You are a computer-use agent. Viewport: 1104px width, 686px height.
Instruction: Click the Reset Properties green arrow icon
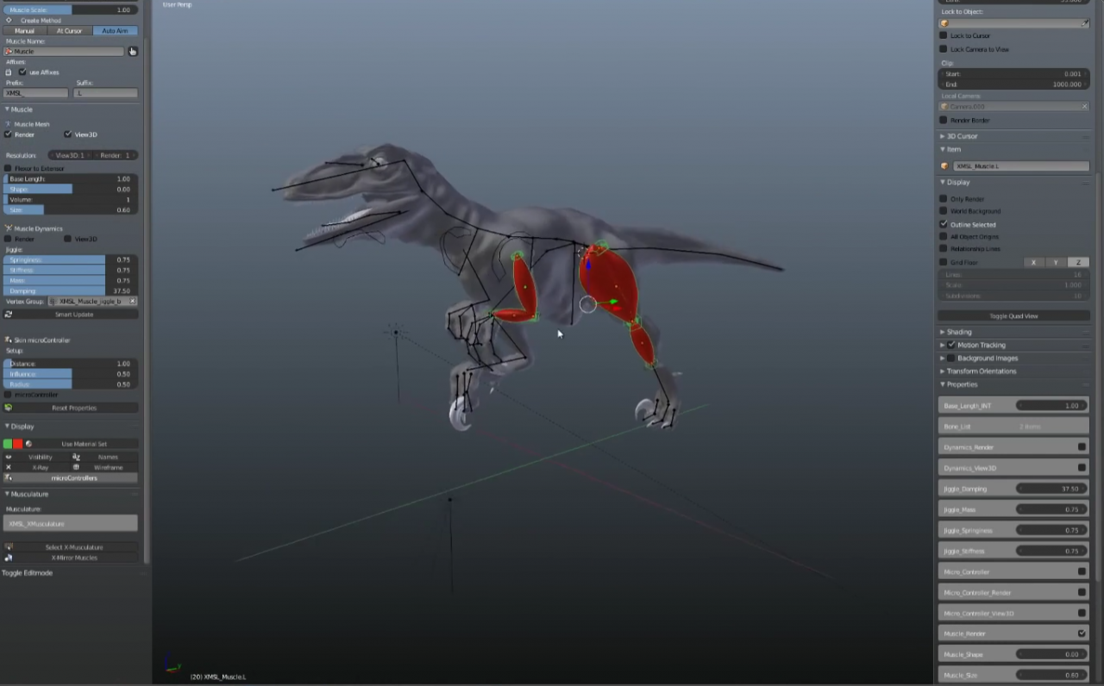coord(9,408)
